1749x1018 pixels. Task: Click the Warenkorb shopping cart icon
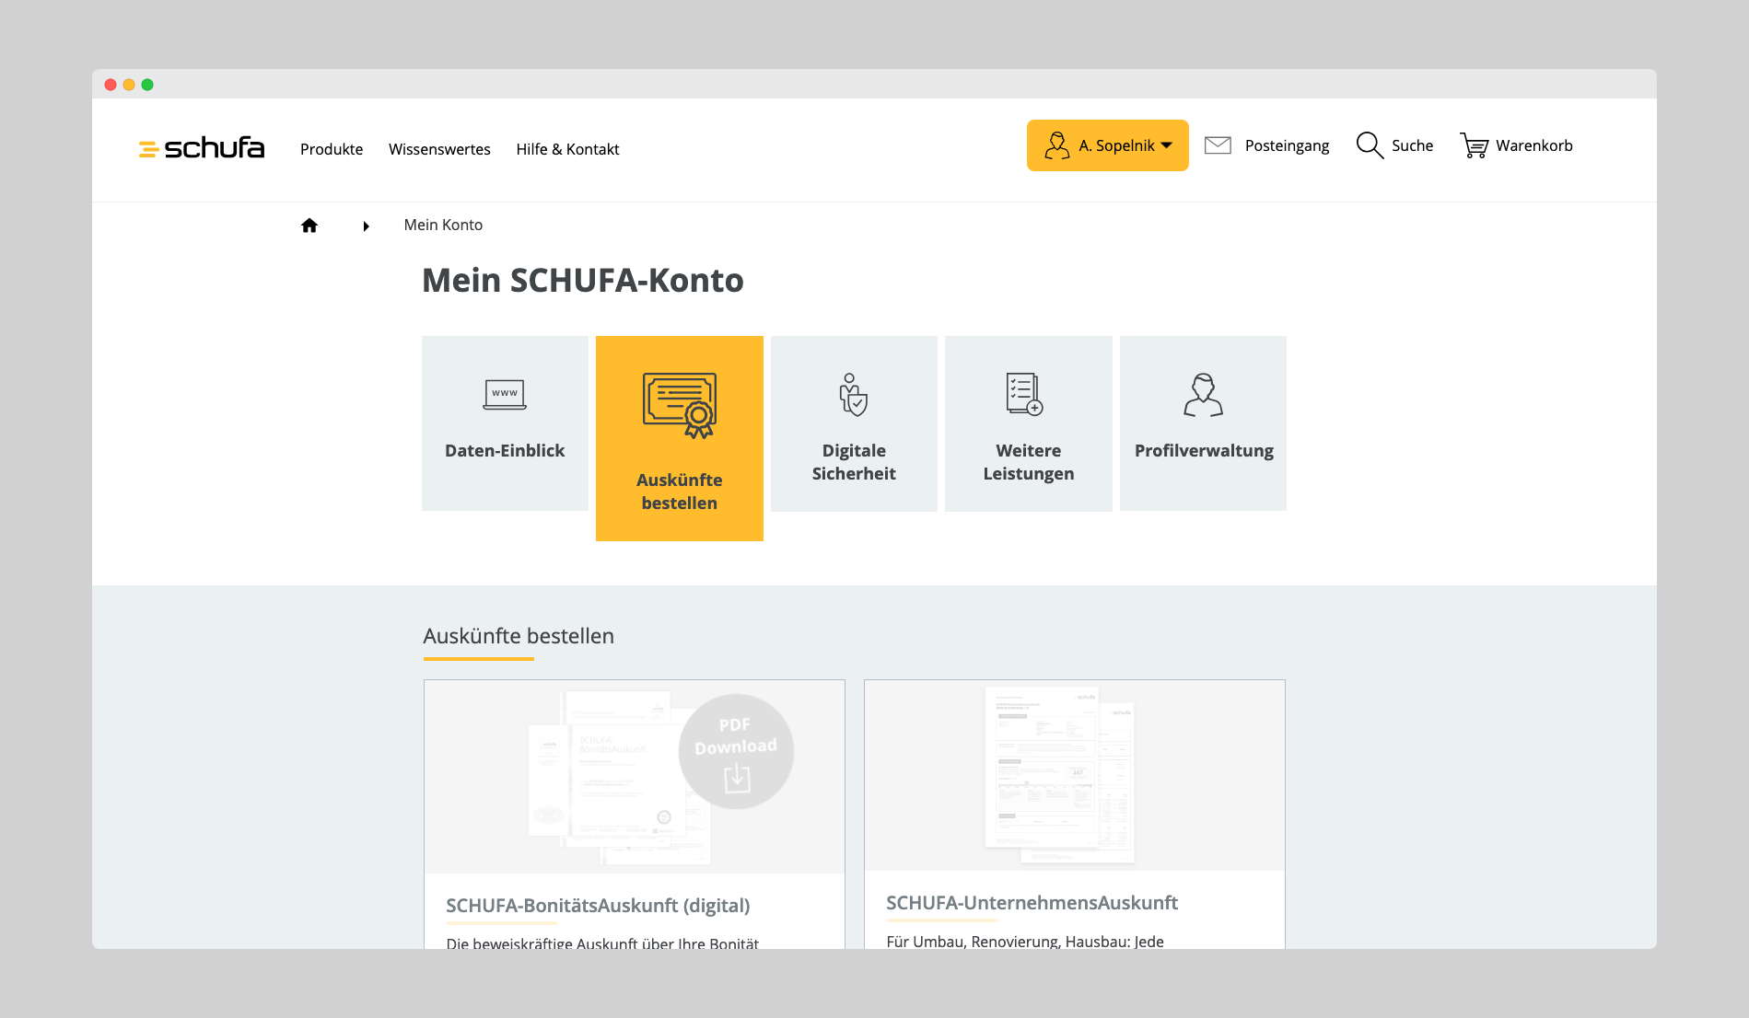[x=1475, y=145]
